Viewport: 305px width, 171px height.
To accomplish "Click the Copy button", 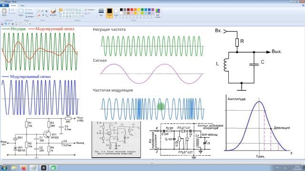I will (12, 13).
